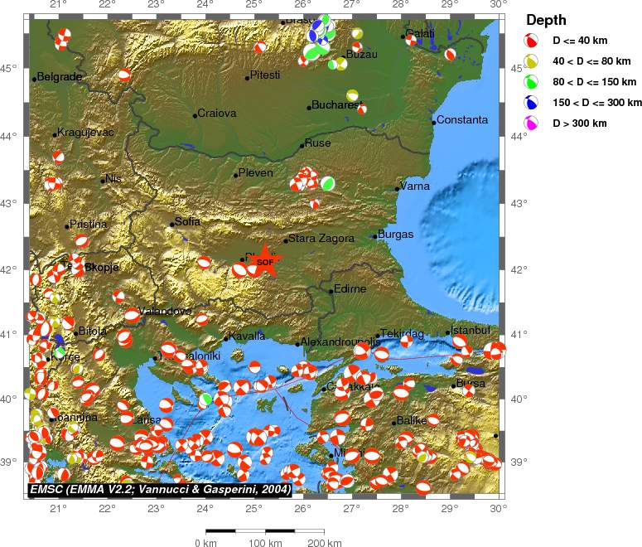
Task: Click the red SOF star marker
Action: (265, 261)
